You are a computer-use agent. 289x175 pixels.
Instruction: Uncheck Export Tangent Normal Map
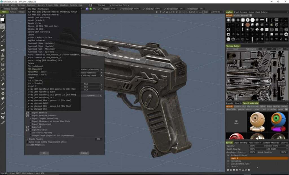[x=30, y=119]
